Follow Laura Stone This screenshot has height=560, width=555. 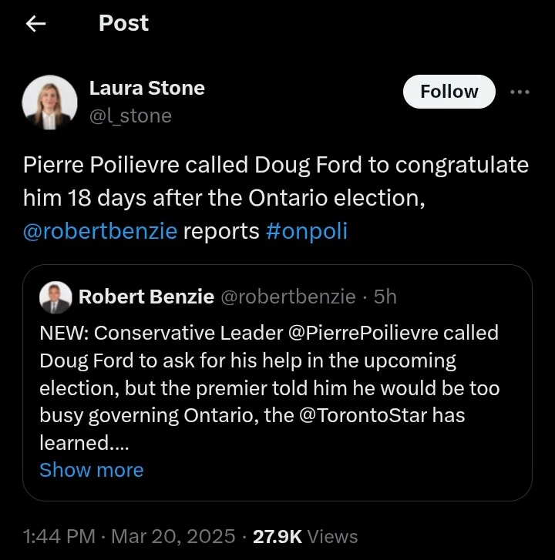449,92
